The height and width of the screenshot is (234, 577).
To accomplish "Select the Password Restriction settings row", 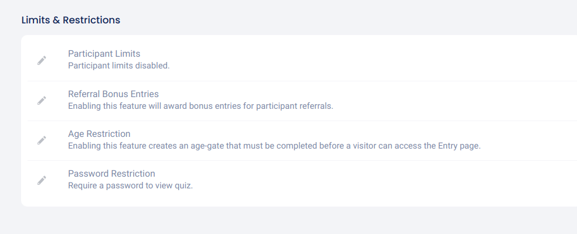I will click(x=352, y=180).
